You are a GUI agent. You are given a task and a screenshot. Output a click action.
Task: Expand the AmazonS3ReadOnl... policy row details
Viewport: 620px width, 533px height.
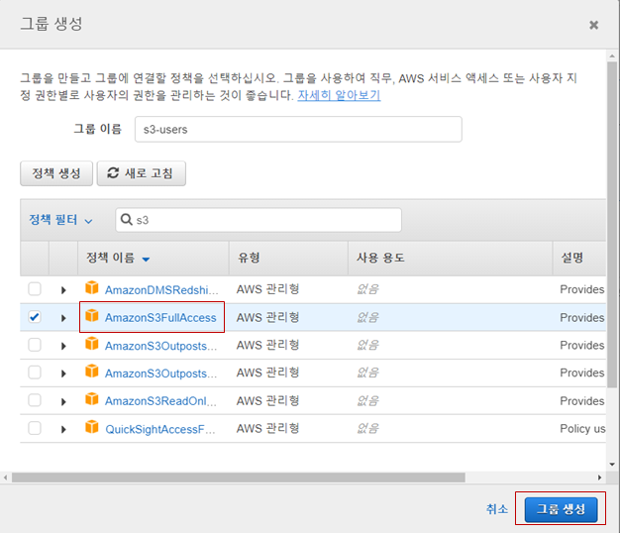pyautogui.click(x=63, y=401)
